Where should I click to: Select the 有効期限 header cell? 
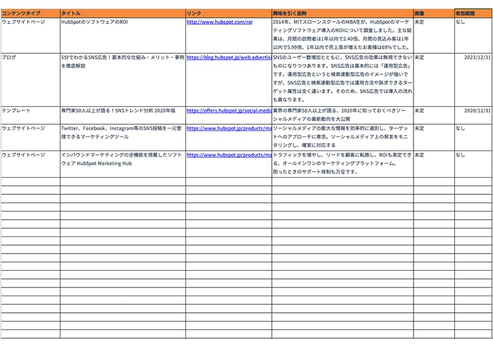tap(473, 13)
